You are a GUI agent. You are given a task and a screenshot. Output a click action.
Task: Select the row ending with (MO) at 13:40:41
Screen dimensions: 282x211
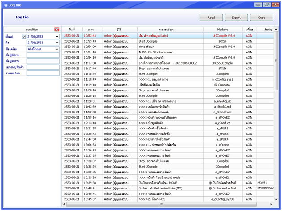(168, 188)
